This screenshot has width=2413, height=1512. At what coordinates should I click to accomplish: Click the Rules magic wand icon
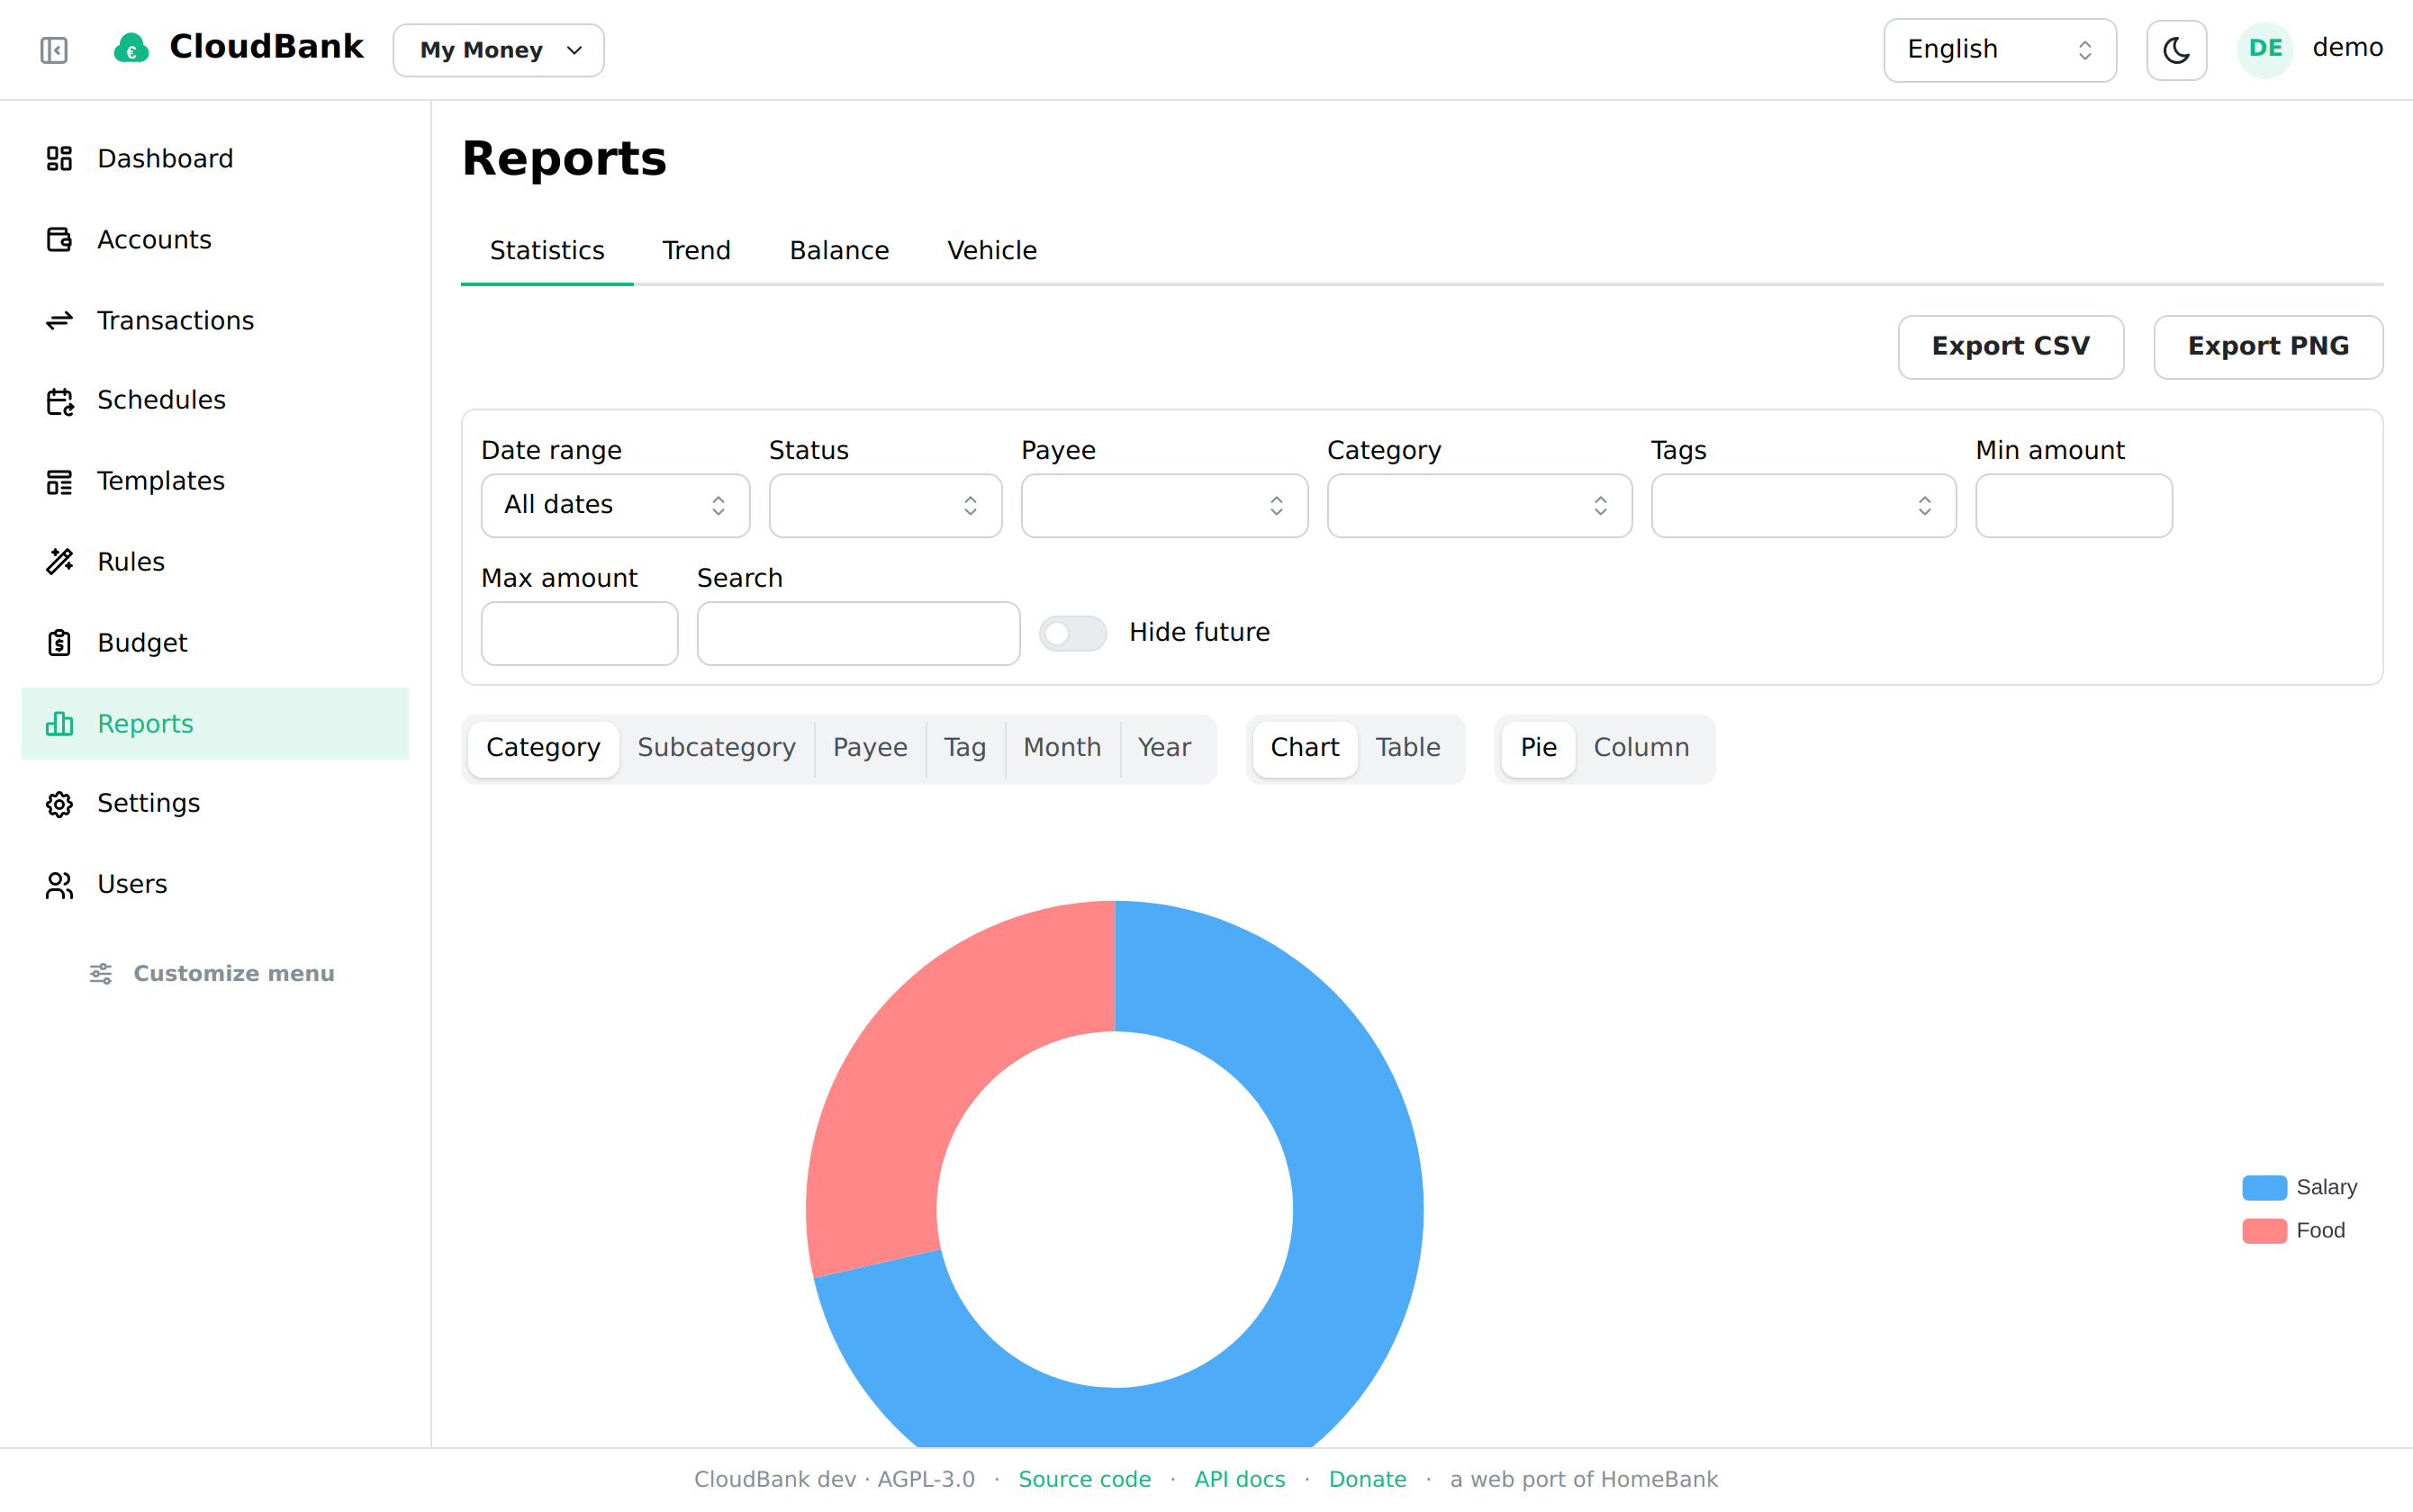[x=59, y=562]
